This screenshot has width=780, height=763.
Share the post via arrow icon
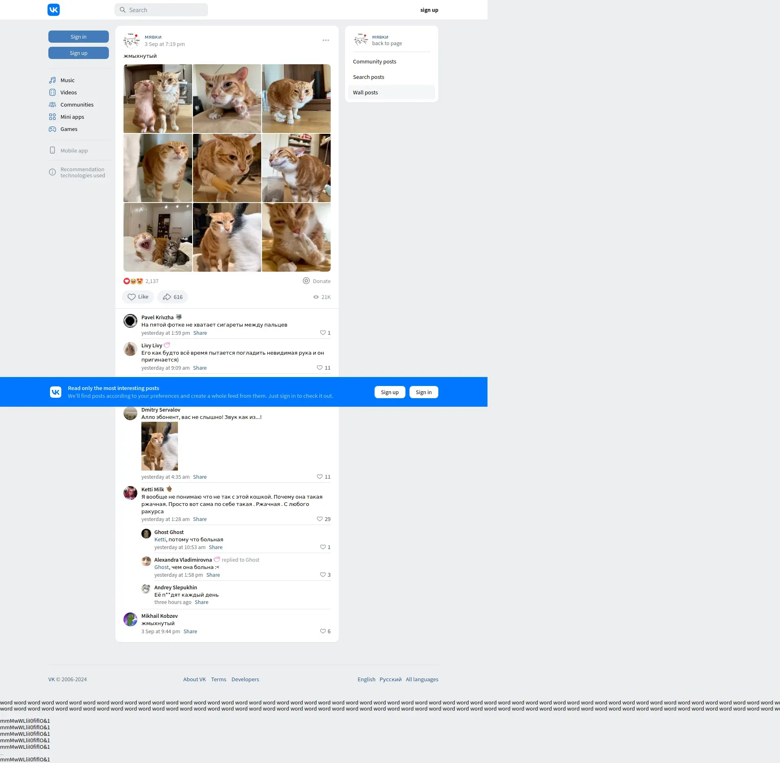pyautogui.click(x=167, y=297)
